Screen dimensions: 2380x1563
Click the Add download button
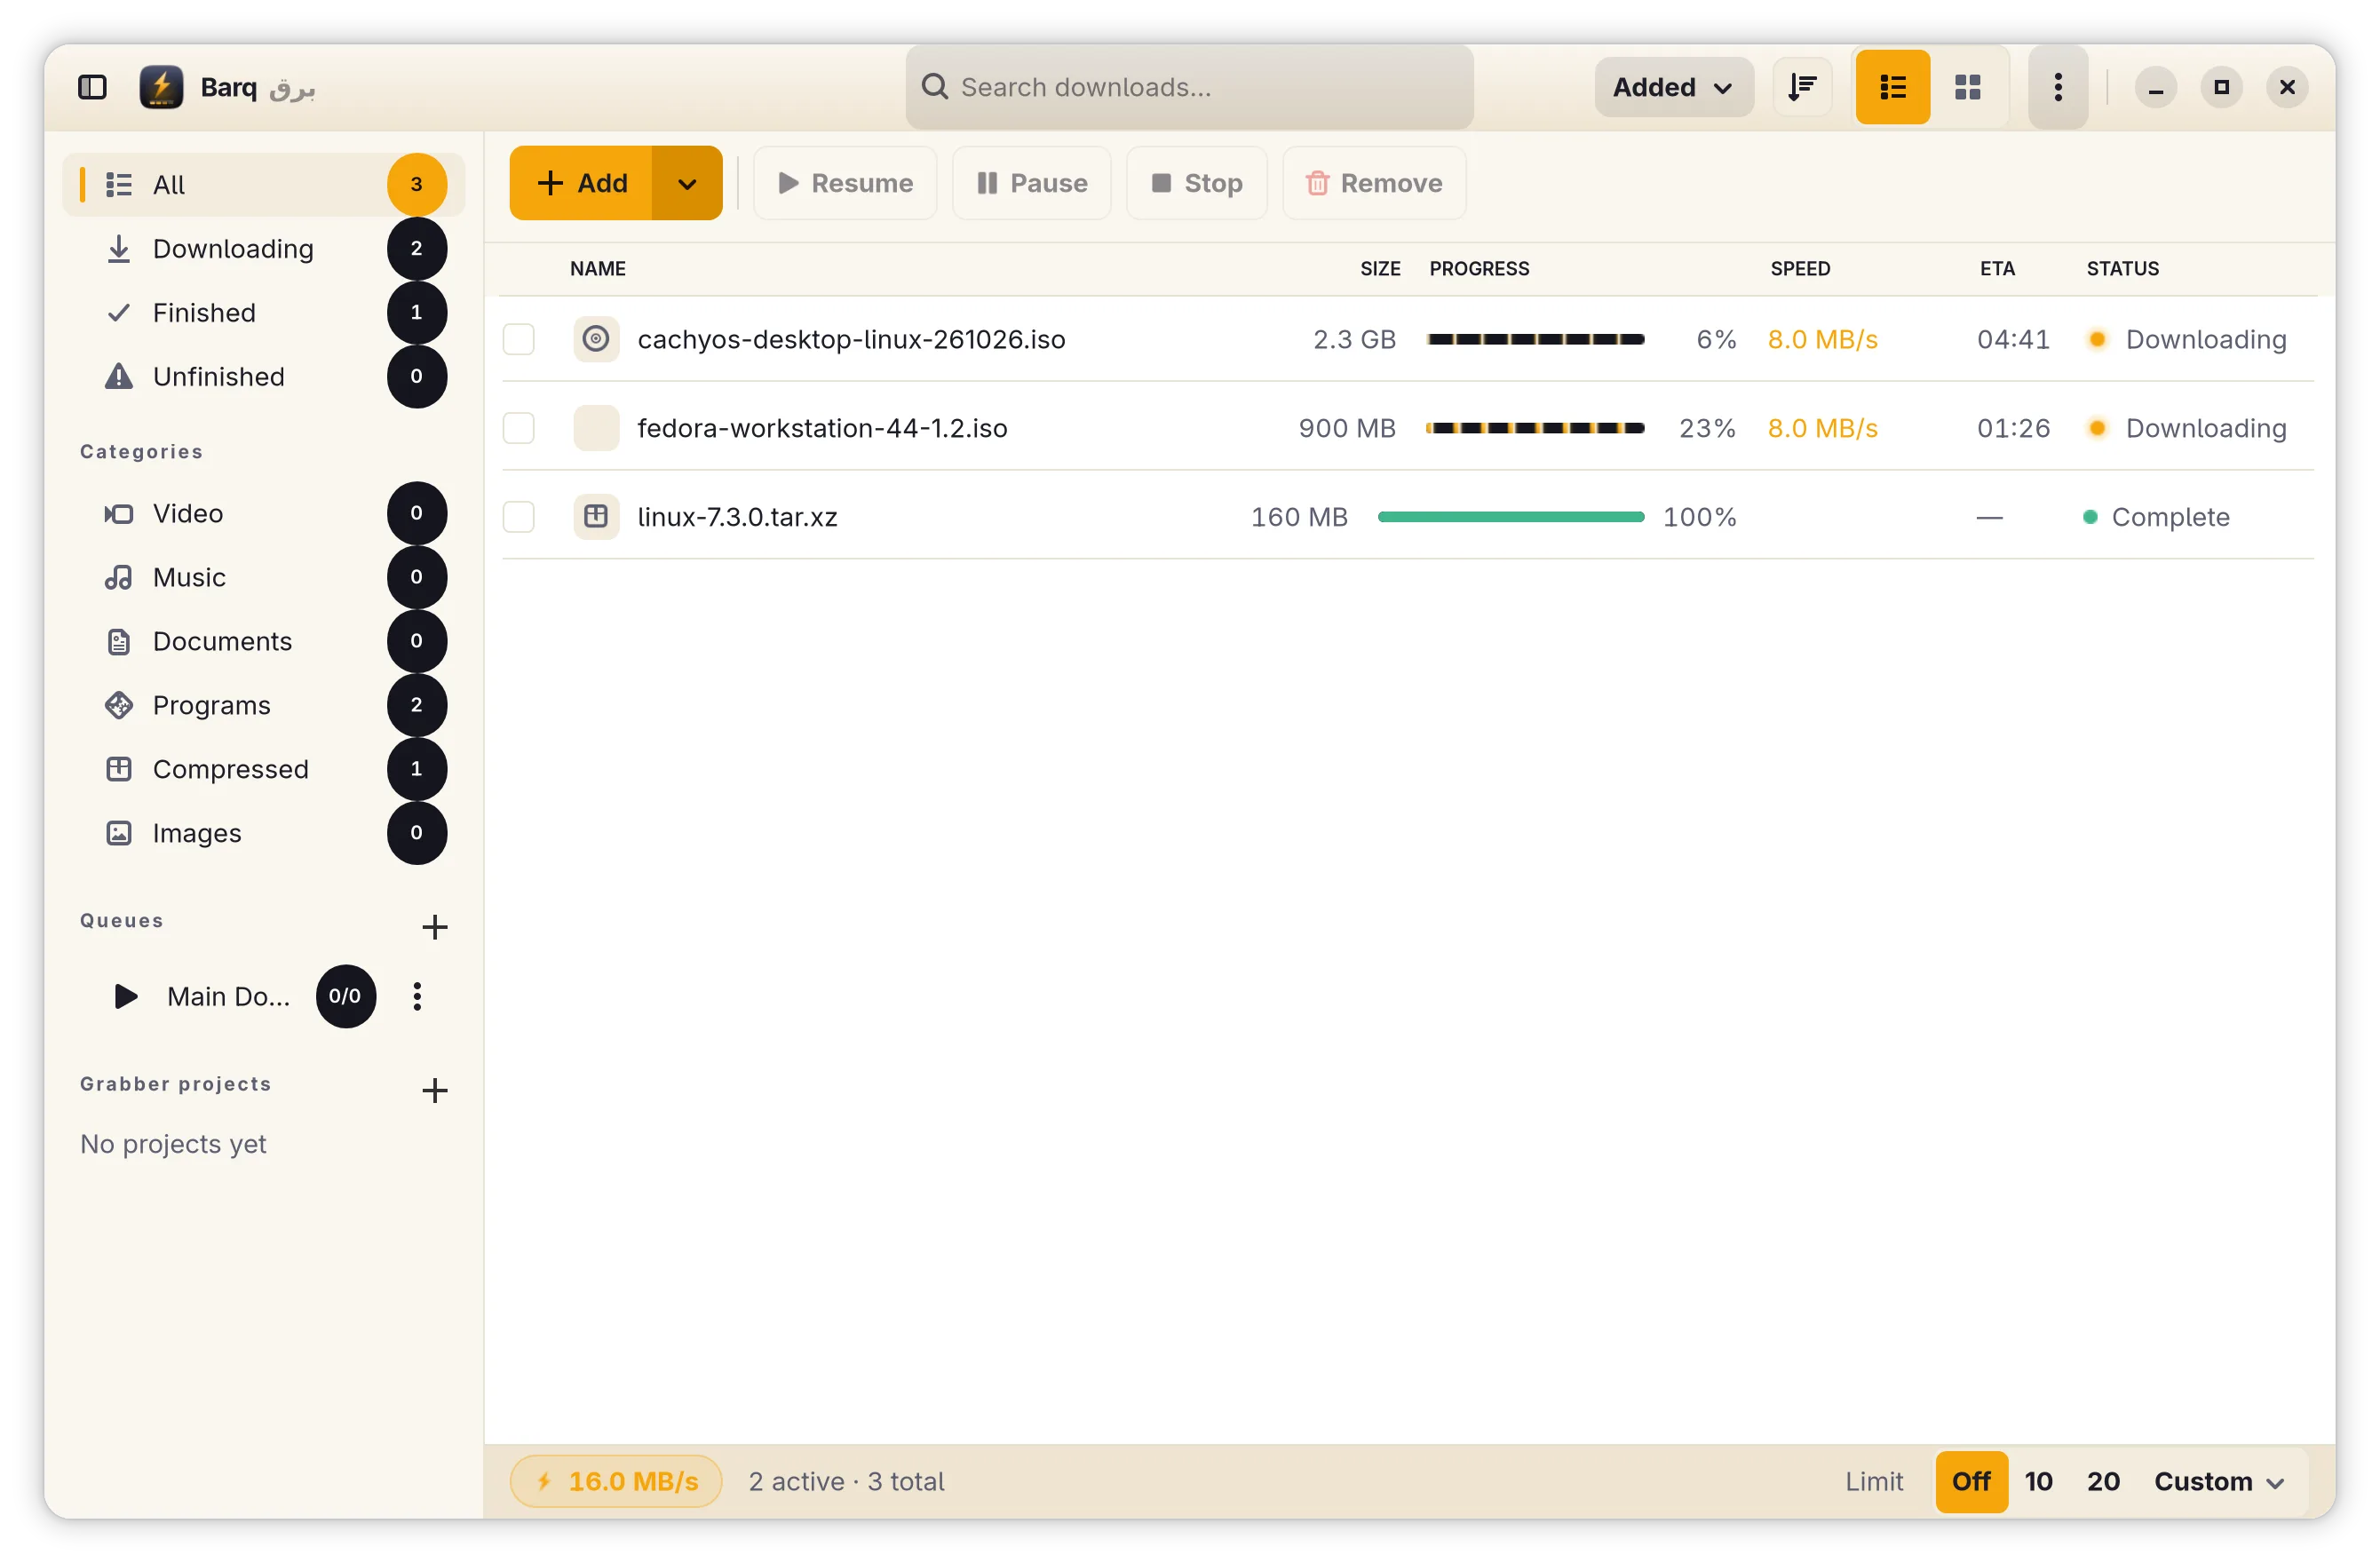tap(582, 183)
